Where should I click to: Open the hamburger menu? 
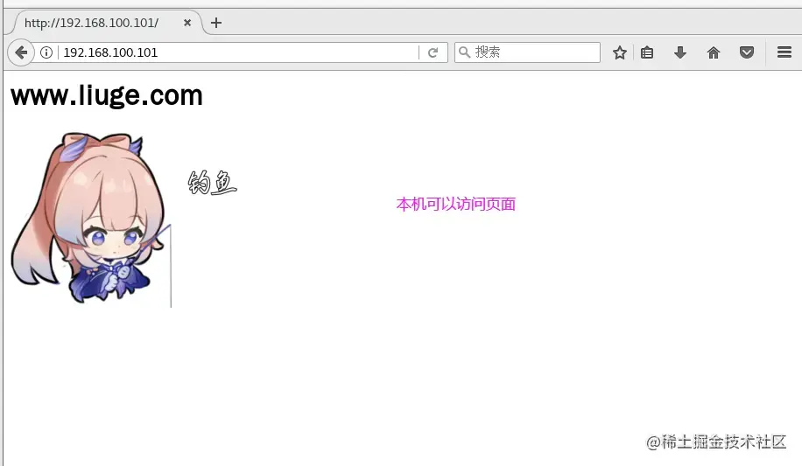[784, 52]
